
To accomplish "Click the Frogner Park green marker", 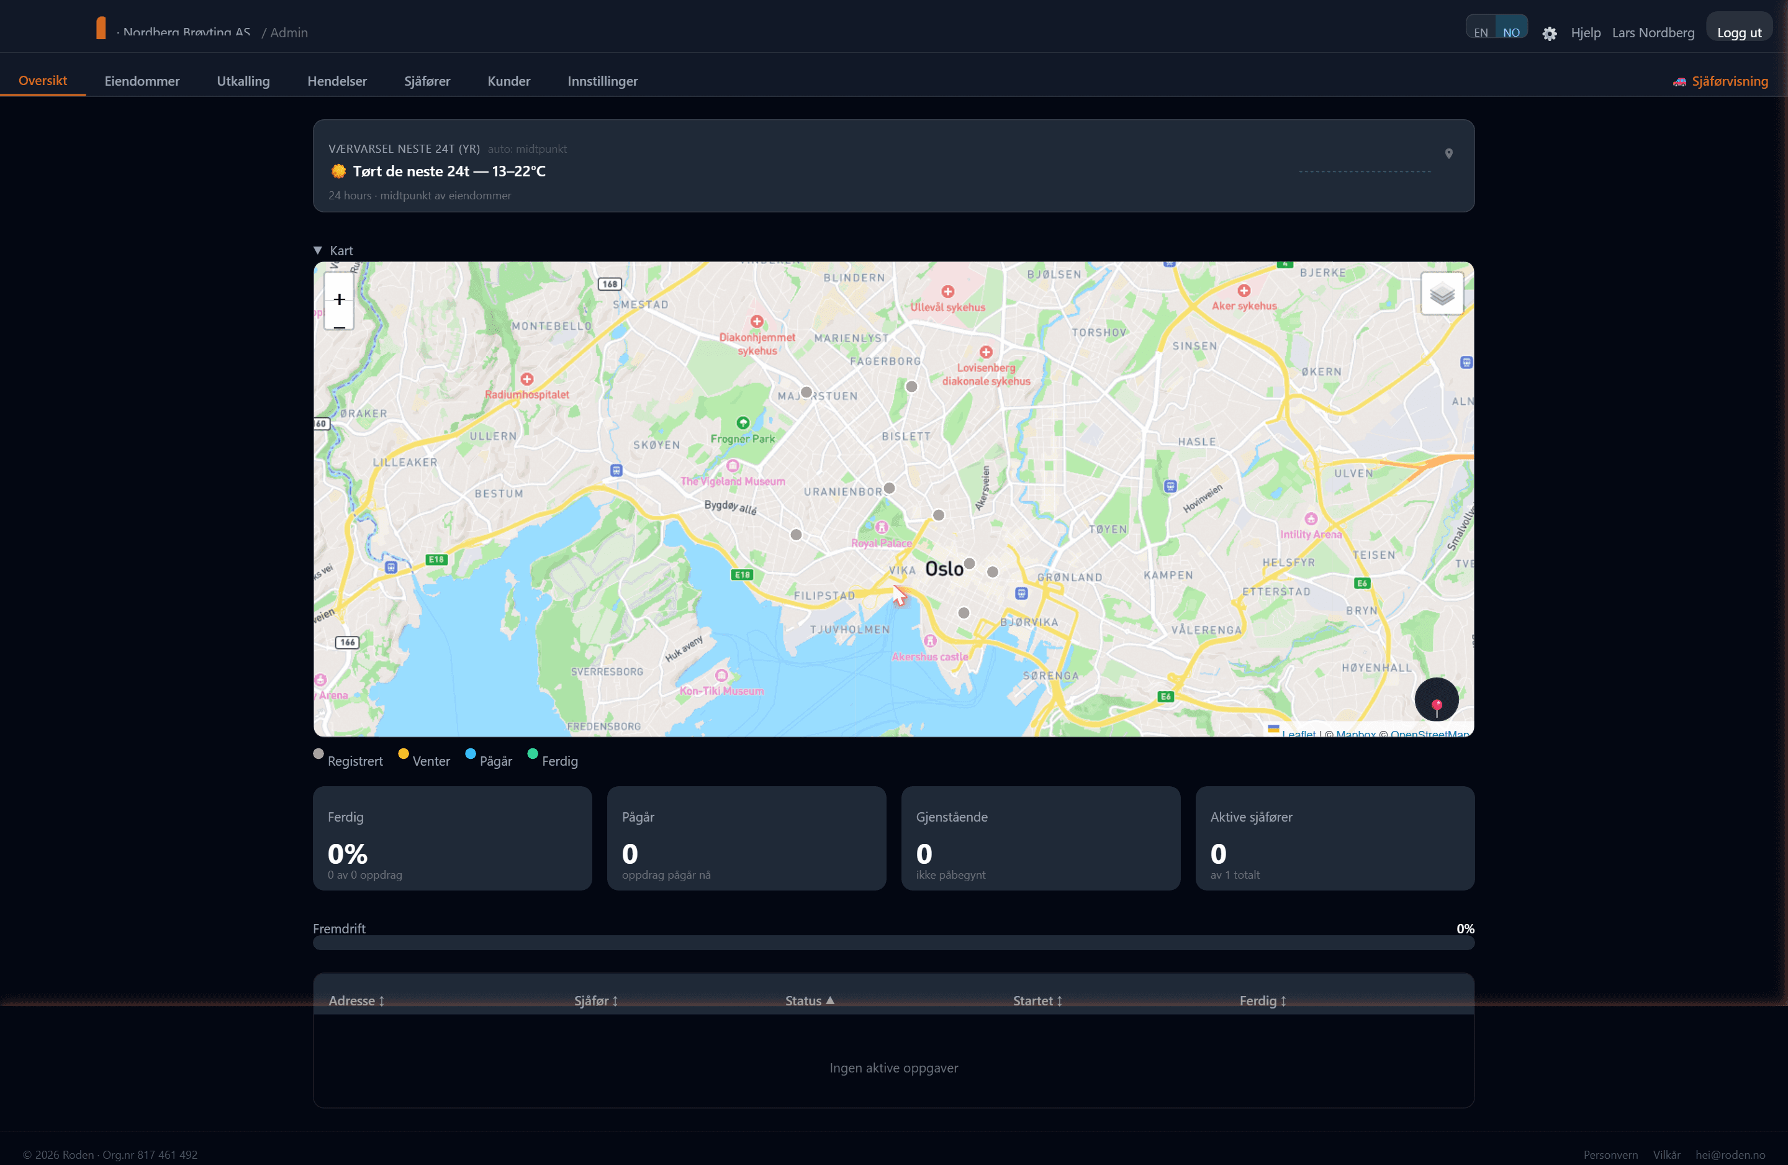I will click(x=743, y=422).
